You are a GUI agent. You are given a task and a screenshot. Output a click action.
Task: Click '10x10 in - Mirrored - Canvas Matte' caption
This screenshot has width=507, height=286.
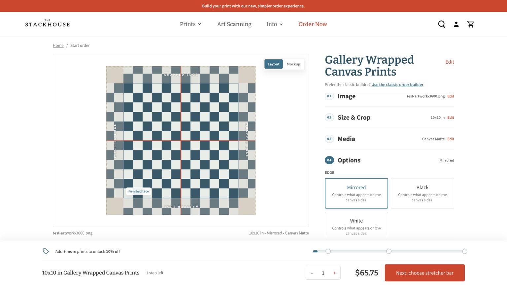coord(279,233)
